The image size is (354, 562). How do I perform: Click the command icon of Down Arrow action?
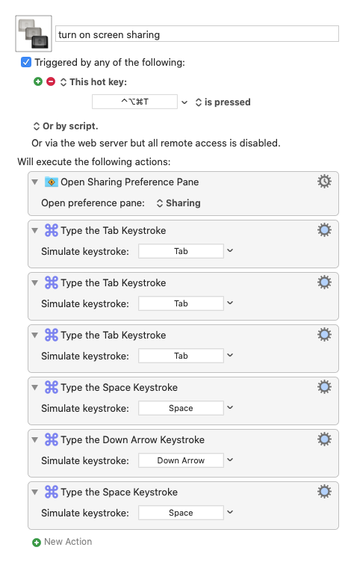coord(52,439)
